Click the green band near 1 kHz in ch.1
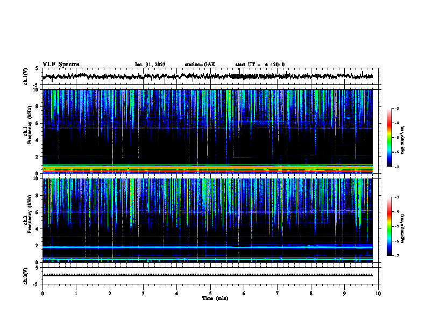 coord(208,166)
